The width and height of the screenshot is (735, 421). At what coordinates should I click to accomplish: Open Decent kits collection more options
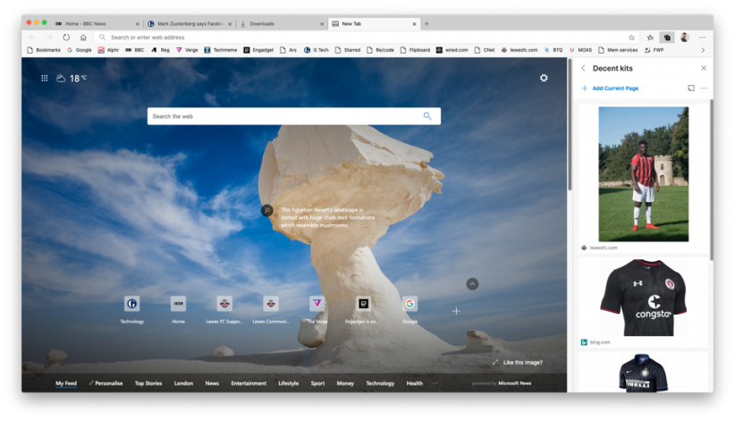[x=704, y=88]
